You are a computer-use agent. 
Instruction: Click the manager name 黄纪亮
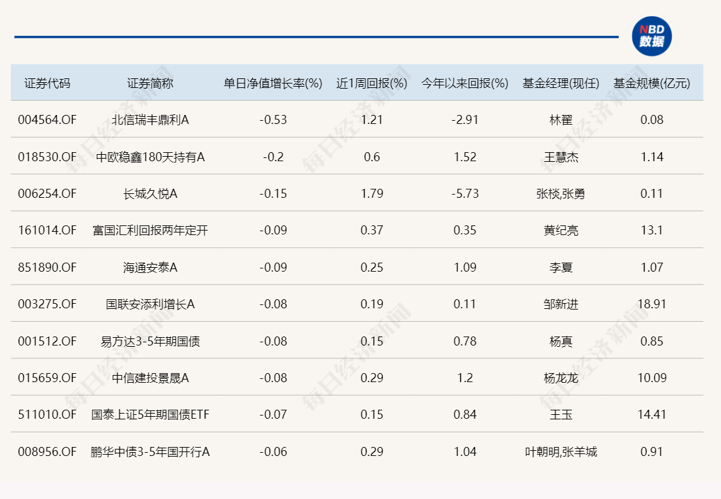[561, 230]
